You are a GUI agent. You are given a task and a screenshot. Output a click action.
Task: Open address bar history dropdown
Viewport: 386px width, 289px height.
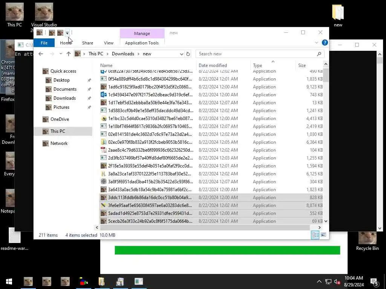(181, 54)
